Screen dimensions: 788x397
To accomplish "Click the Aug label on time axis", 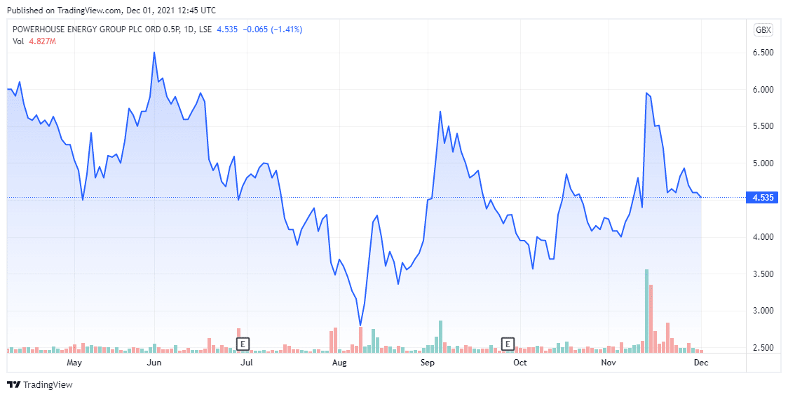I will (339, 362).
